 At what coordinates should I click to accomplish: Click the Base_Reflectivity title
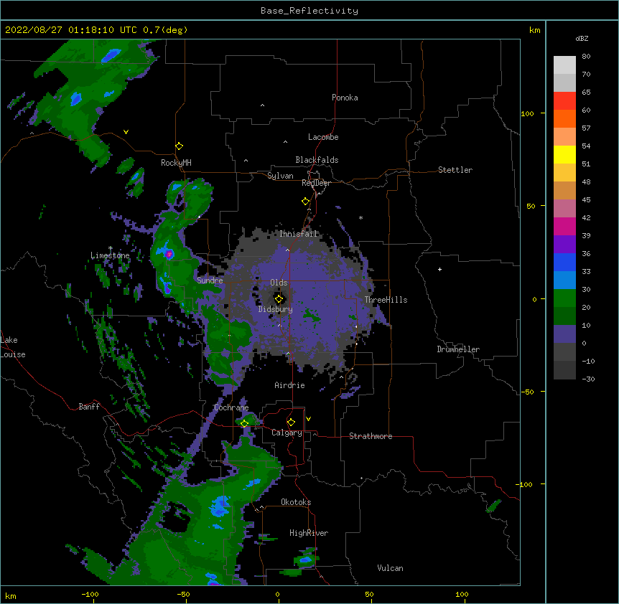(309, 11)
